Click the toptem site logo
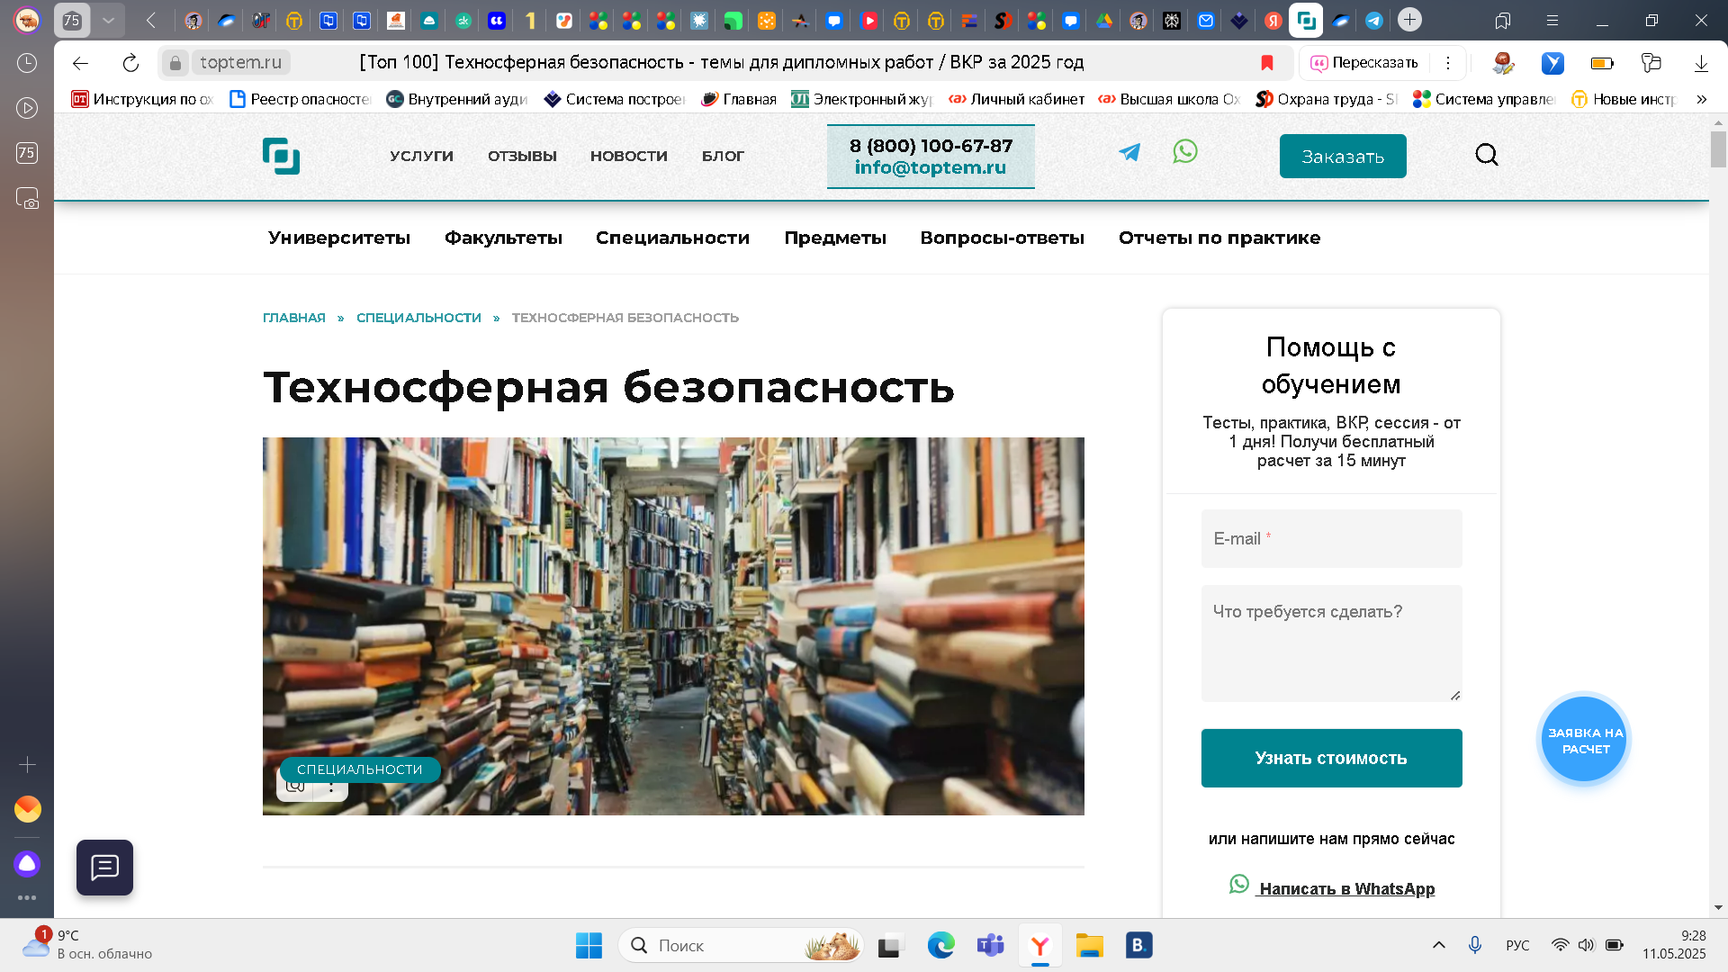Screen dimensions: 1728x972 281,156
